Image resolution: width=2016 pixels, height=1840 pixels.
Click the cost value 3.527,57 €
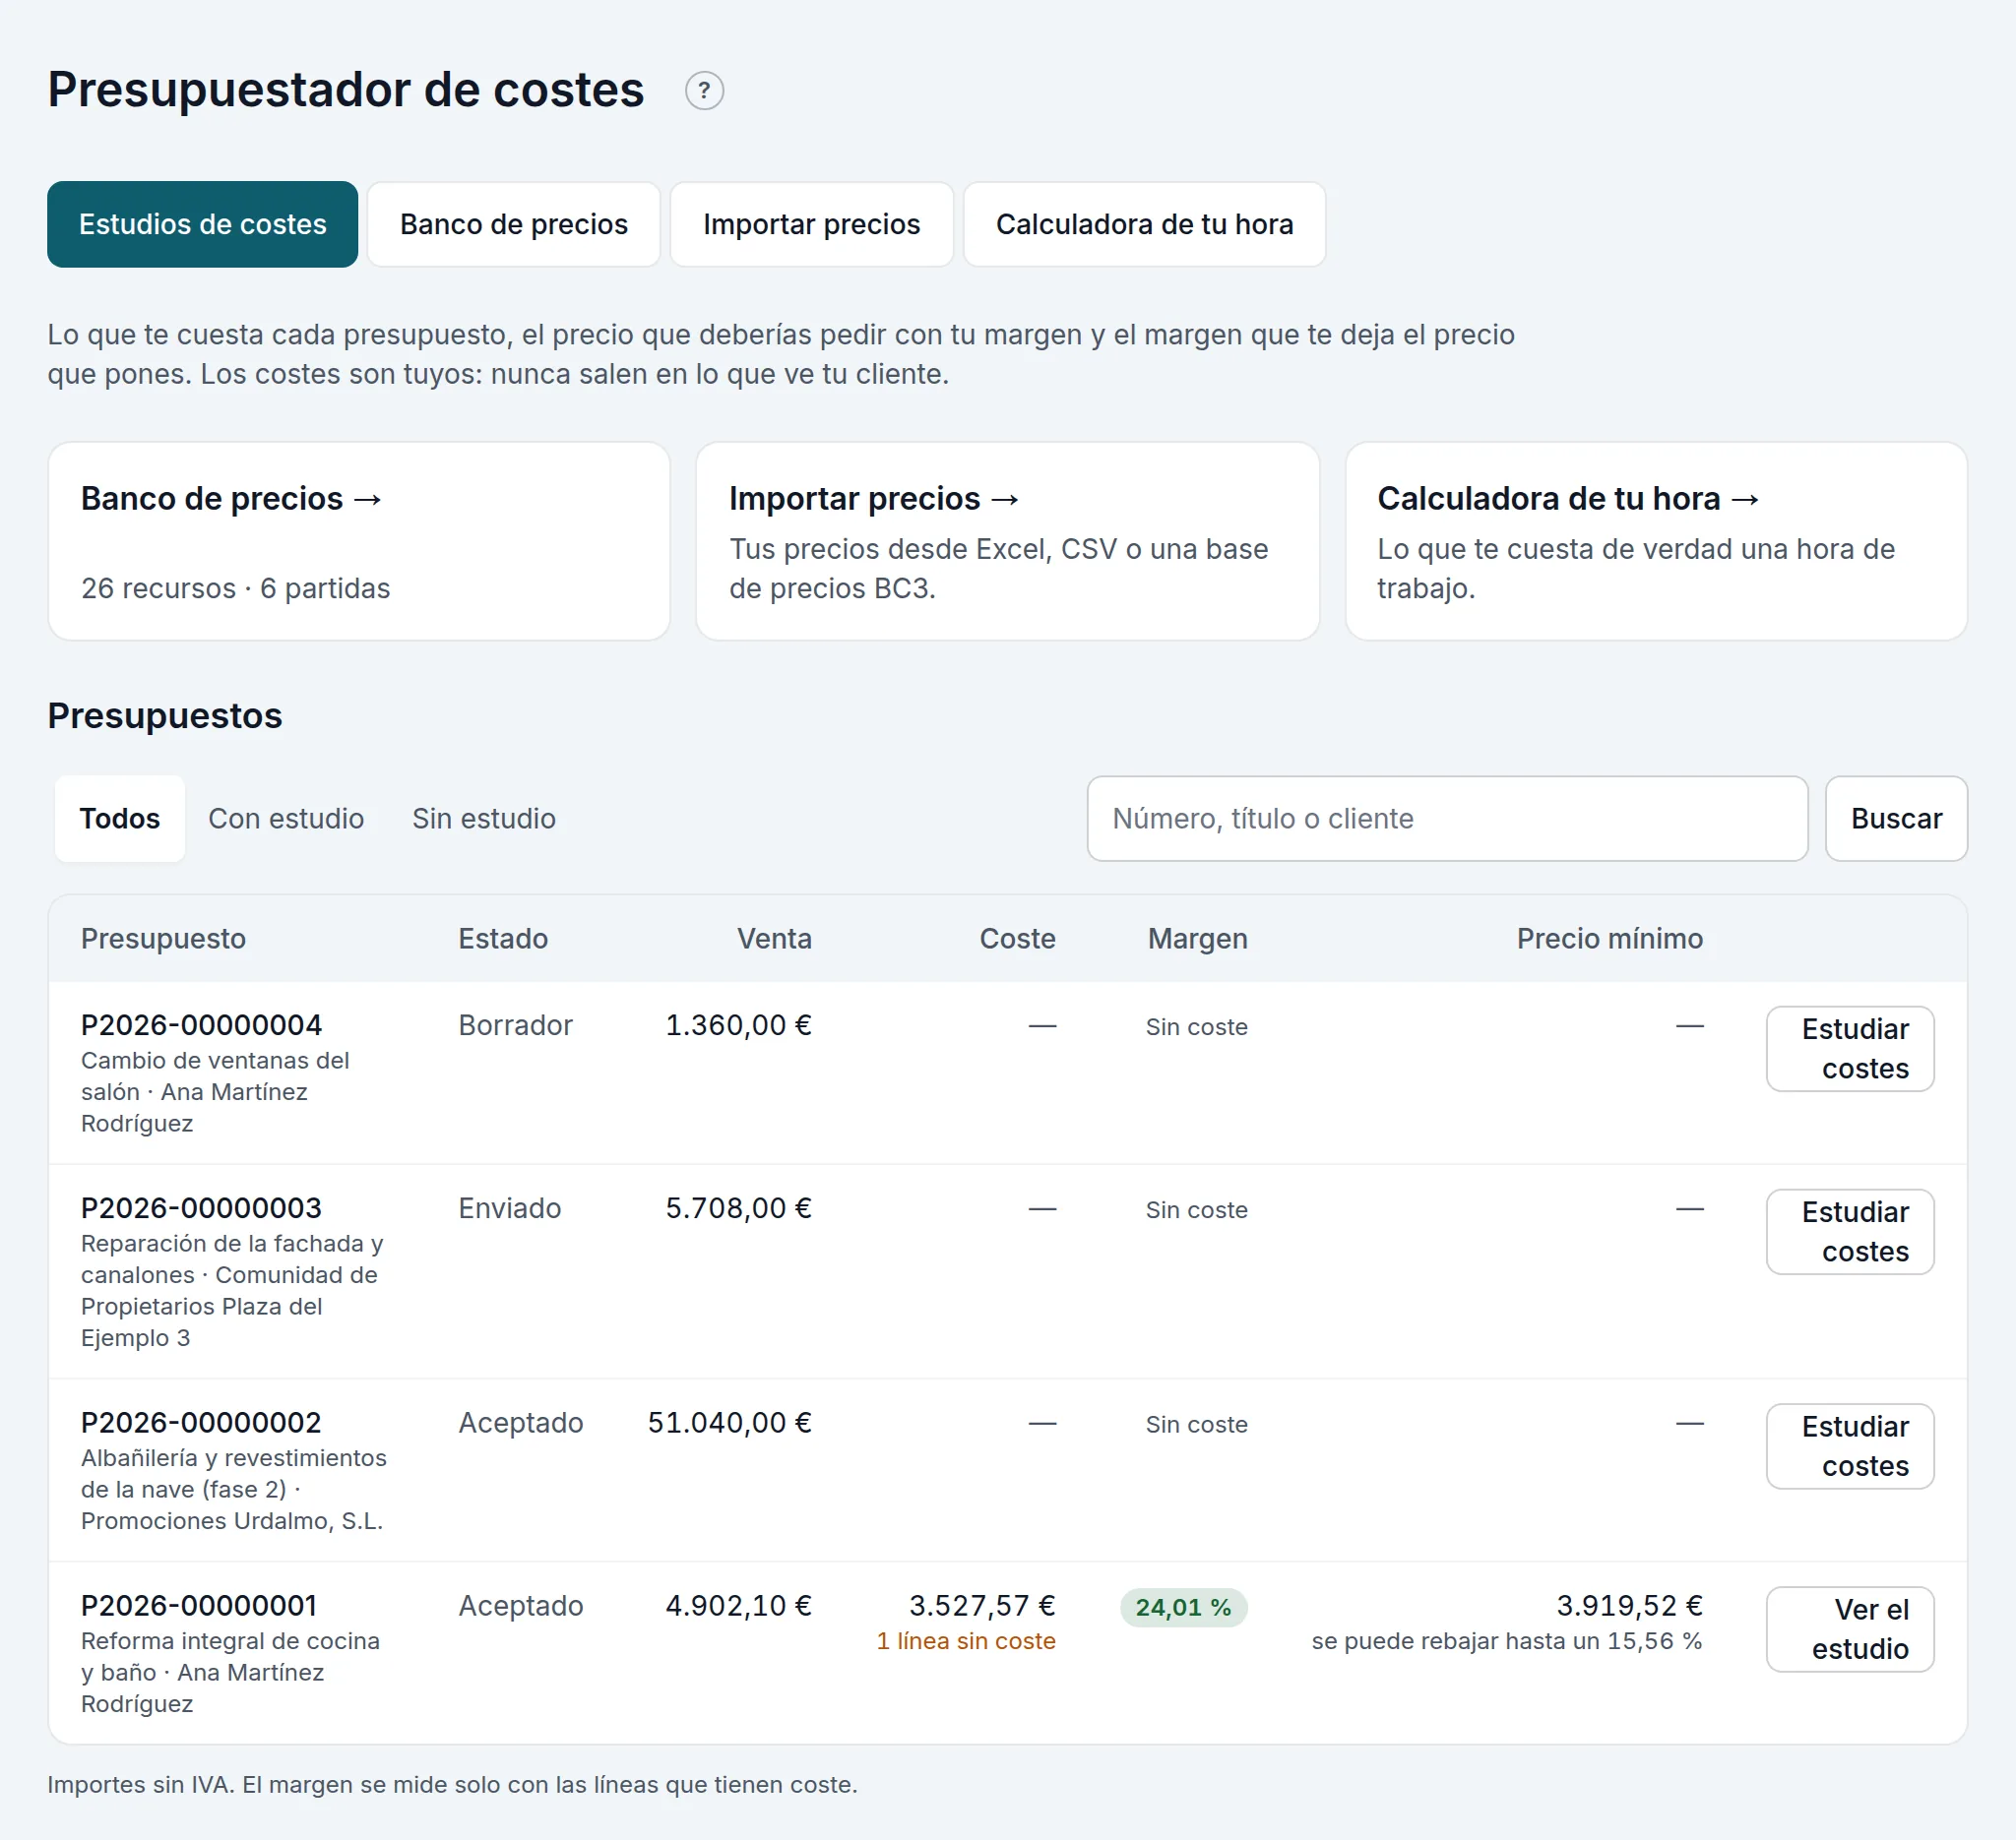coord(982,1606)
